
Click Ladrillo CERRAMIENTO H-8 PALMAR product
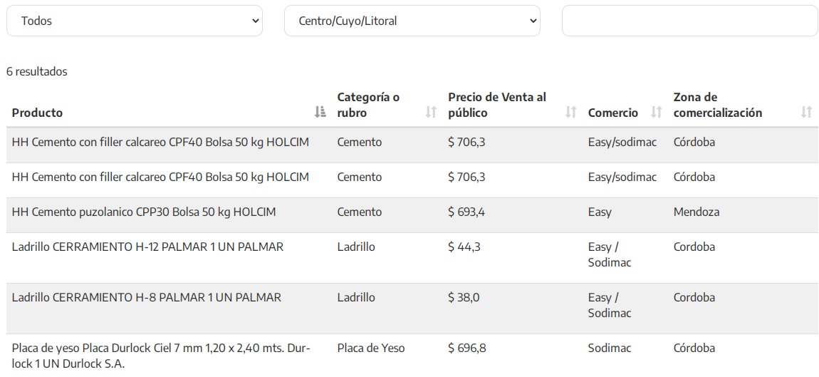click(x=146, y=297)
